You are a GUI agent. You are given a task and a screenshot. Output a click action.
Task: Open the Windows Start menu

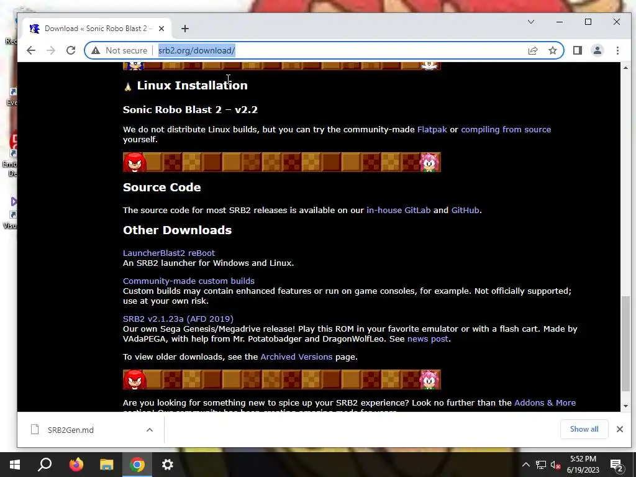pos(15,465)
